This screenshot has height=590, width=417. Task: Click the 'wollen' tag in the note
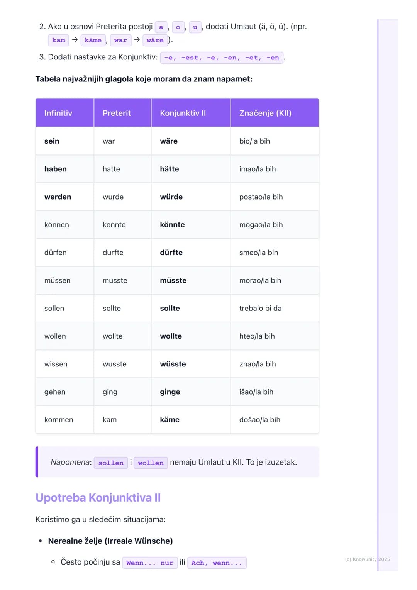151,463
